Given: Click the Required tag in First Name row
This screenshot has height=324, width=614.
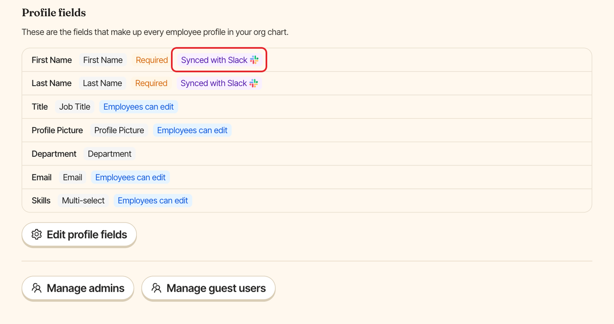Looking at the screenshot, I should click(x=152, y=60).
